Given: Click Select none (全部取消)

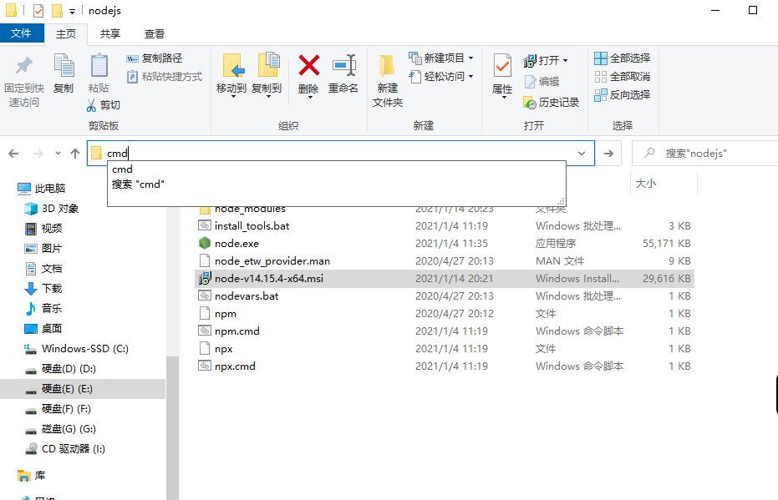Looking at the screenshot, I should click(x=623, y=77).
